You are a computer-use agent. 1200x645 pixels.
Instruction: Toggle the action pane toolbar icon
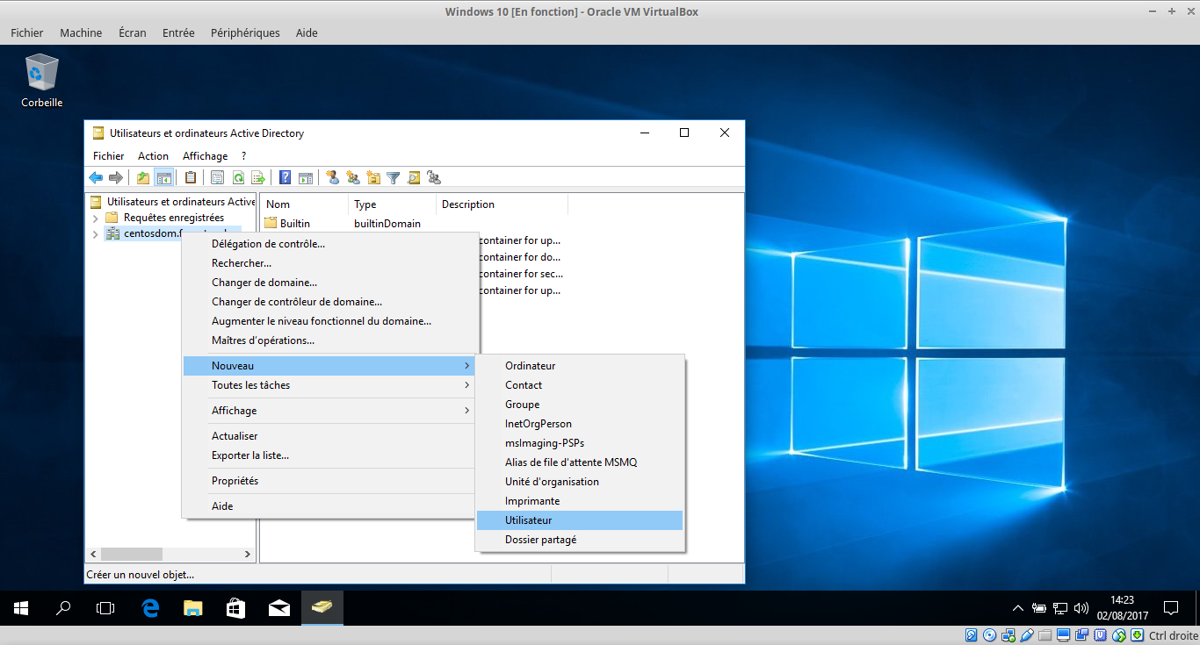point(306,178)
